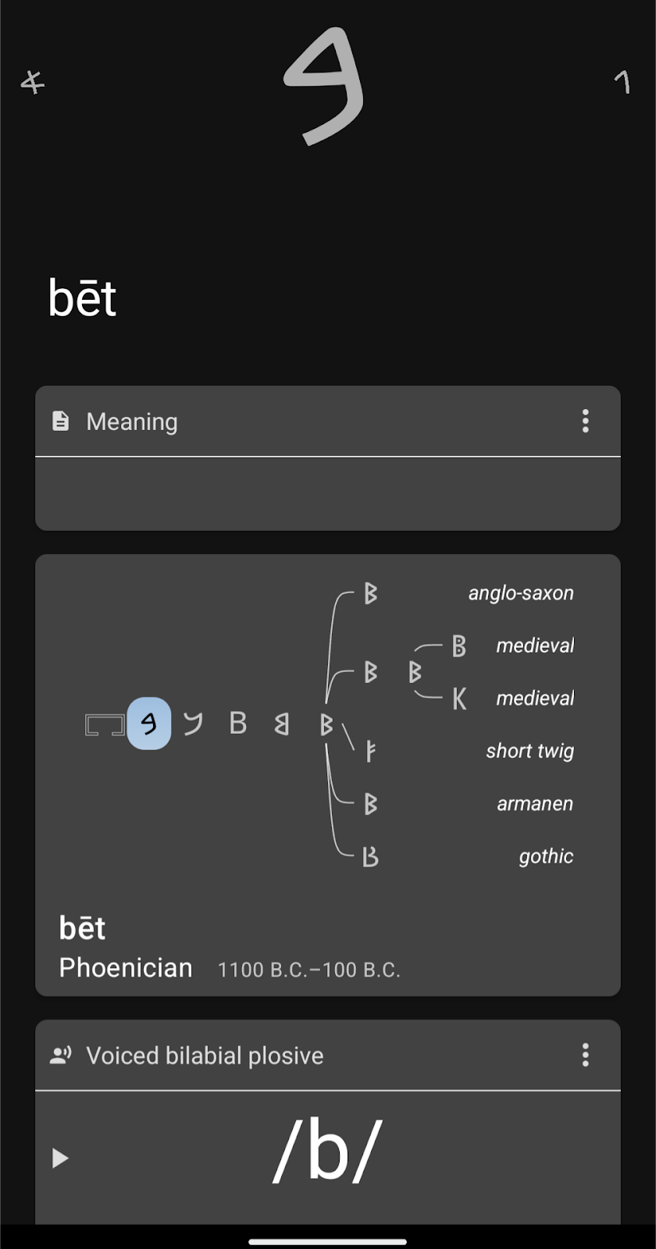Go to next letter glyph at top right

622,81
